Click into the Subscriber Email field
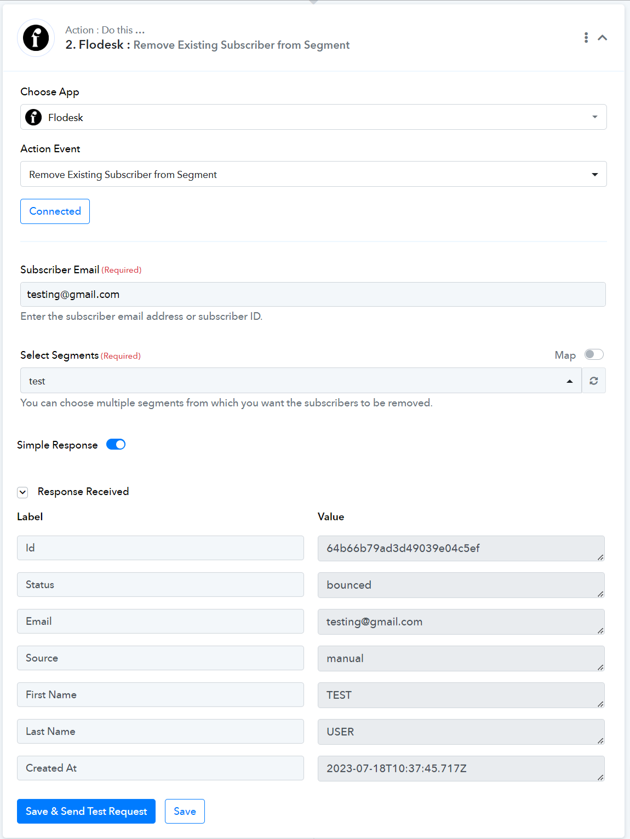This screenshot has width=630, height=839. click(x=313, y=294)
